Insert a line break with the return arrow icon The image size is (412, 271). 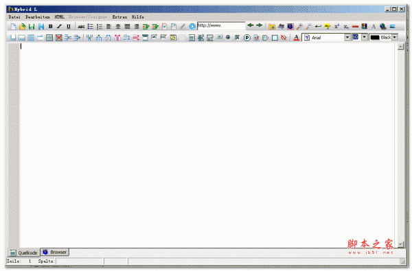[318, 26]
